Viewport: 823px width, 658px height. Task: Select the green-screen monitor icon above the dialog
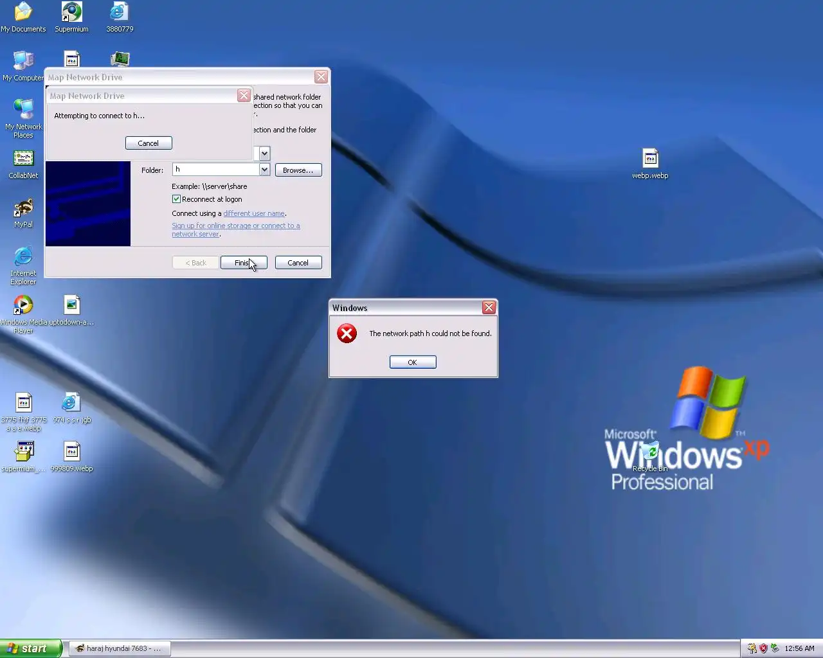coord(120,59)
